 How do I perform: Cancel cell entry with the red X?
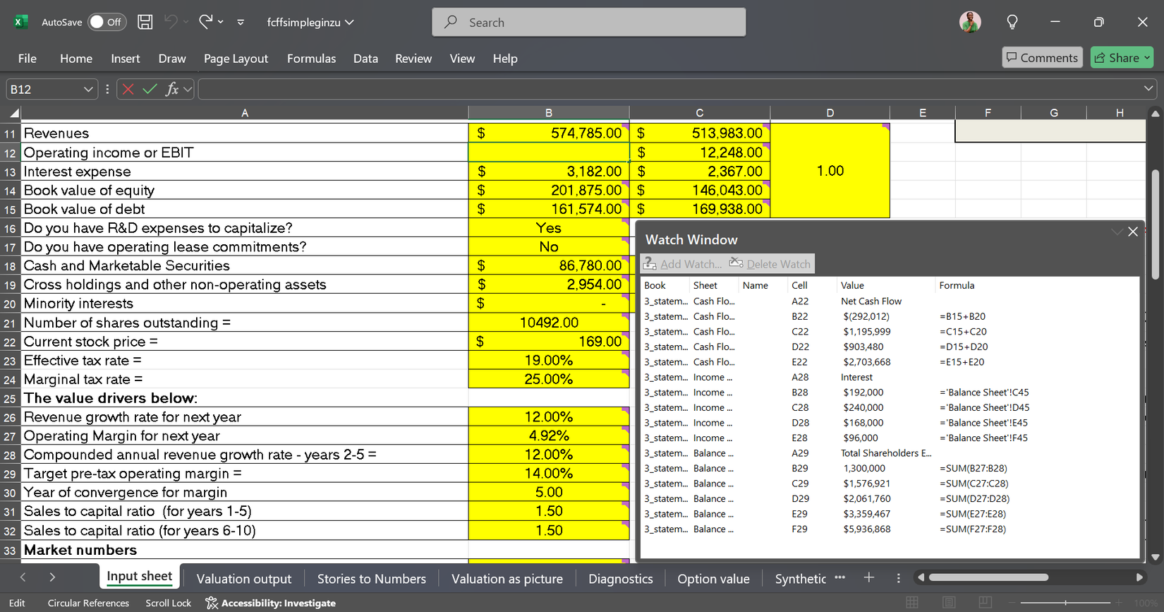click(x=128, y=89)
